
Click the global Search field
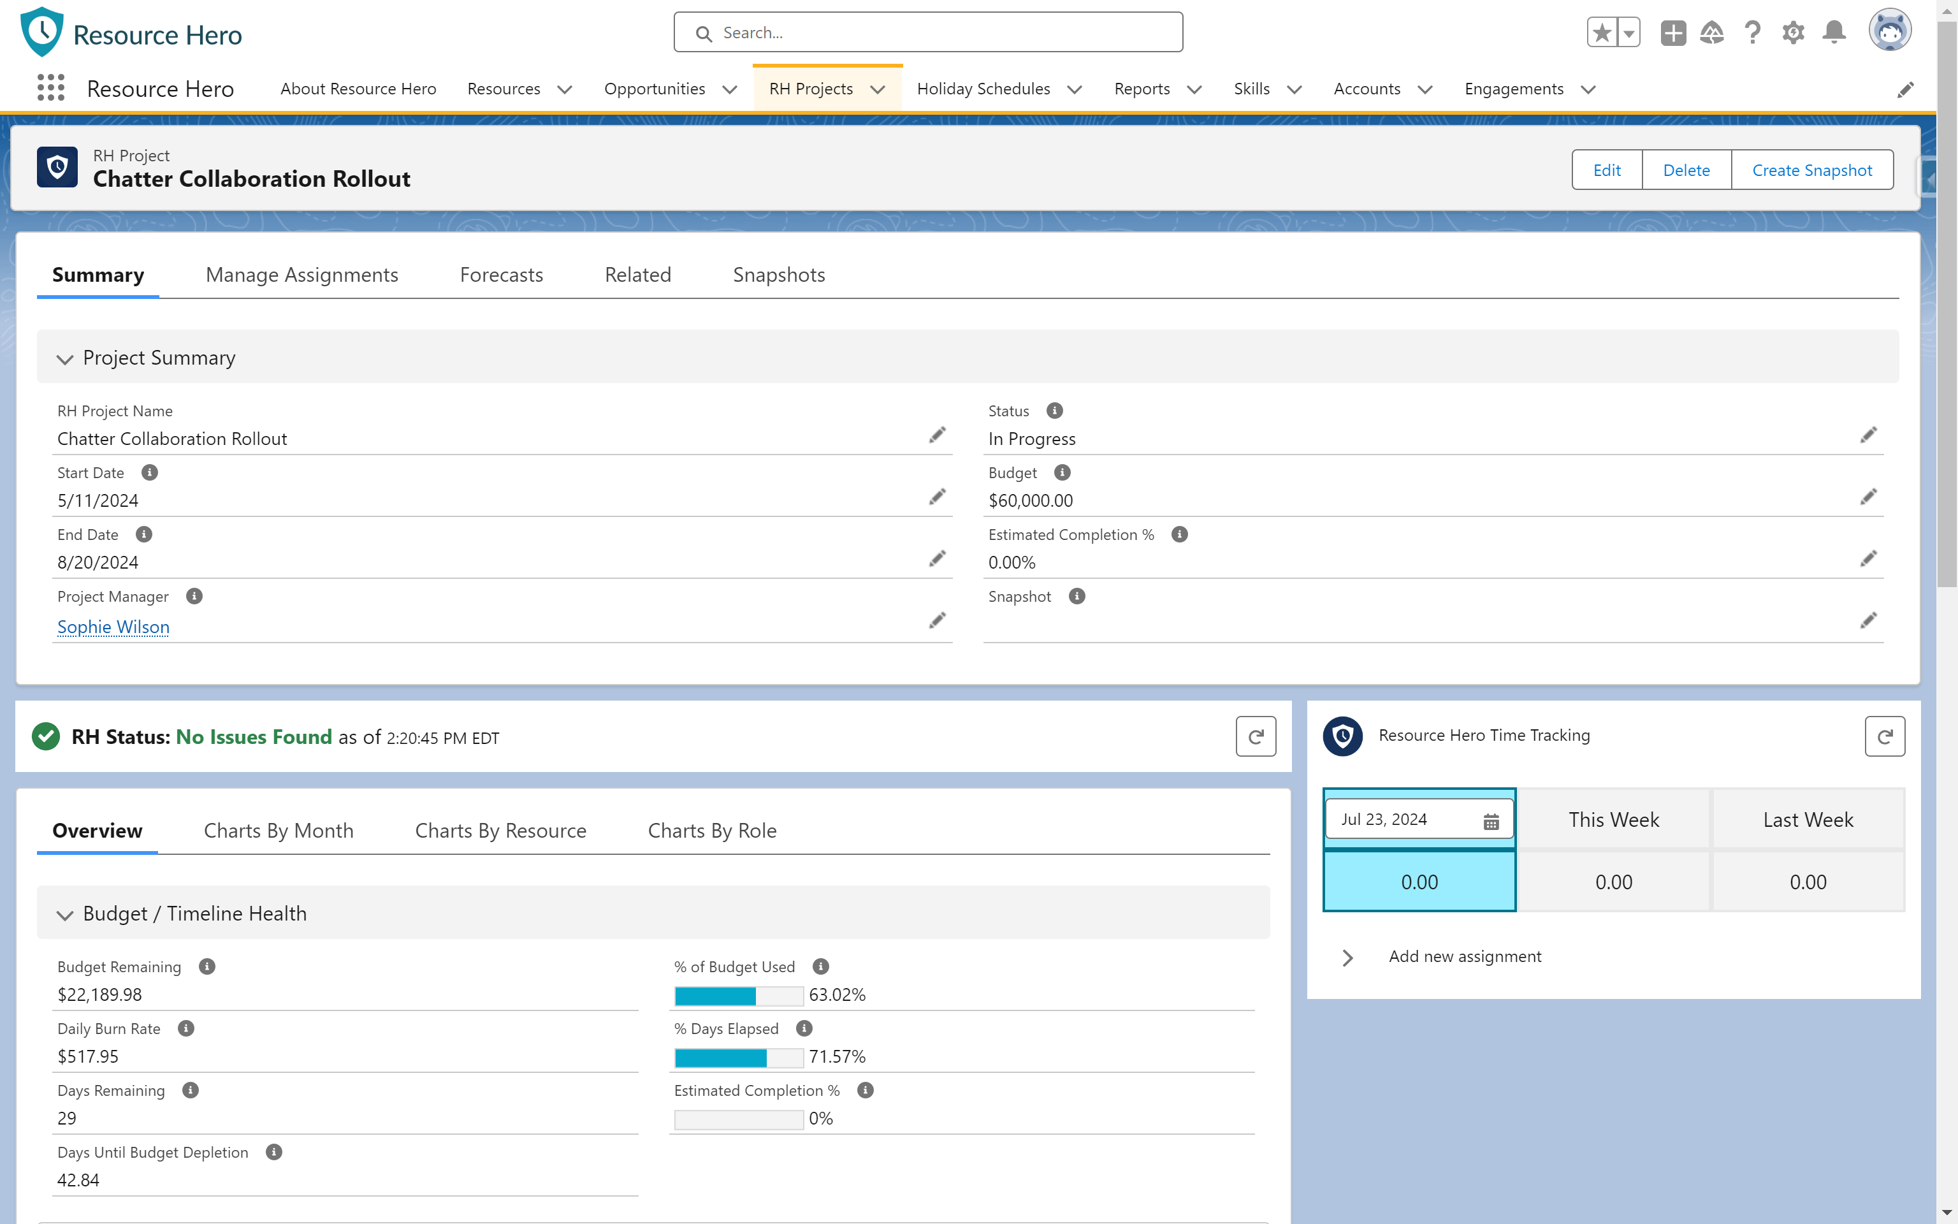pyautogui.click(x=928, y=33)
